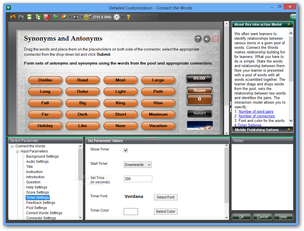The width and height of the screenshot is (304, 231).
Task: Run the spell check icon
Action: pos(55,17)
